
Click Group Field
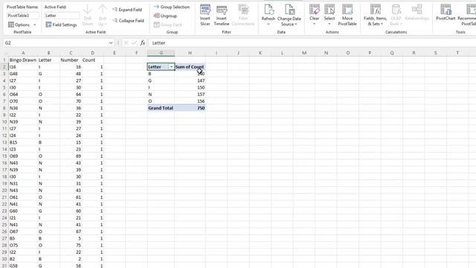167,25
